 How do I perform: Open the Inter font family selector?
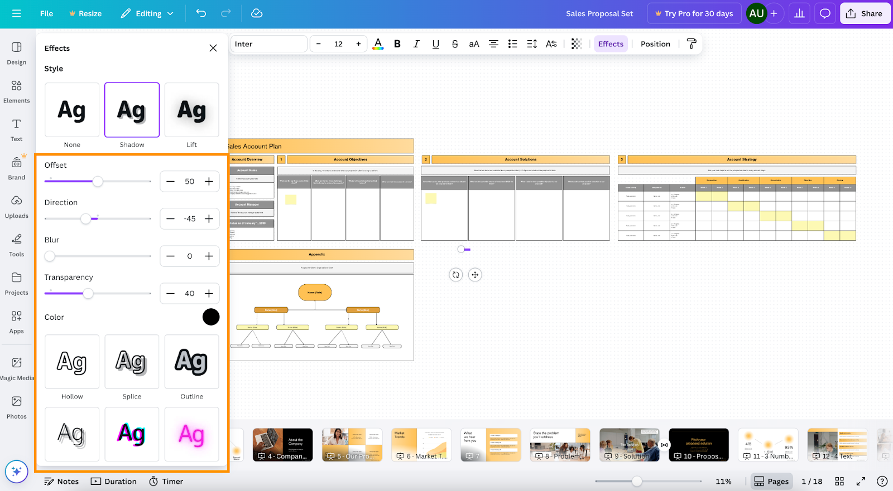pyautogui.click(x=268, y=44)
